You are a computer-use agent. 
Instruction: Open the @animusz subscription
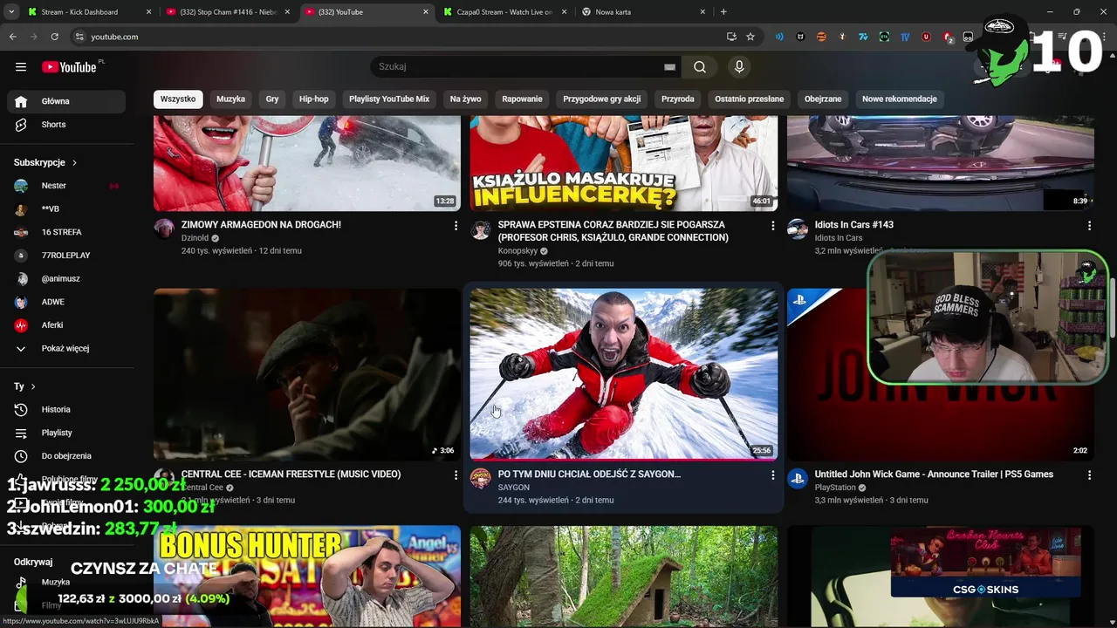[66, 279]
